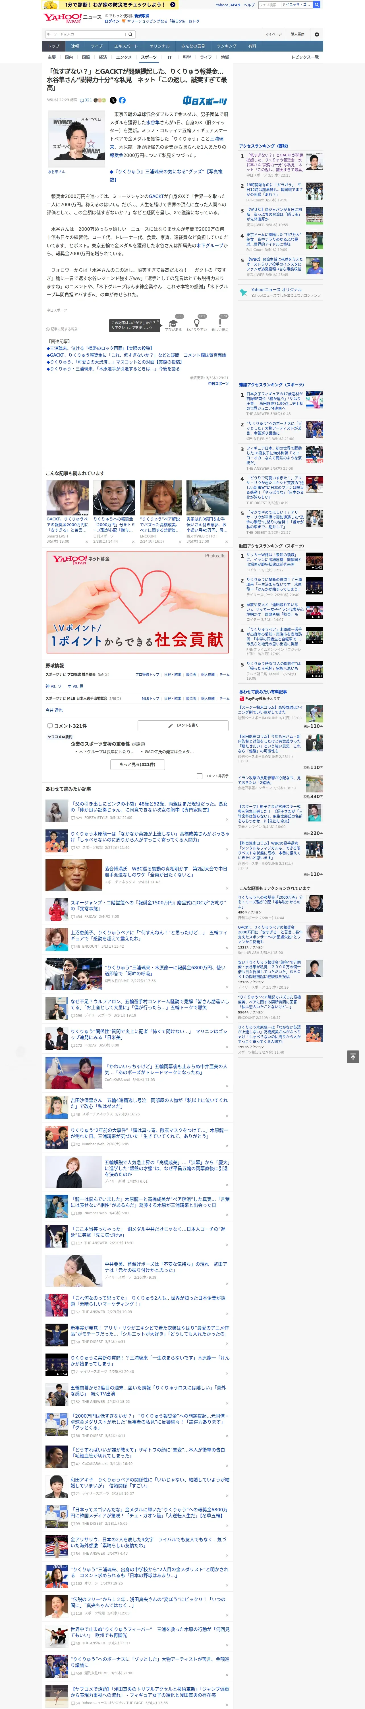365x1709 pixels.
Task: Click the search magnifier beside keyword field
Action: [130, 34]
